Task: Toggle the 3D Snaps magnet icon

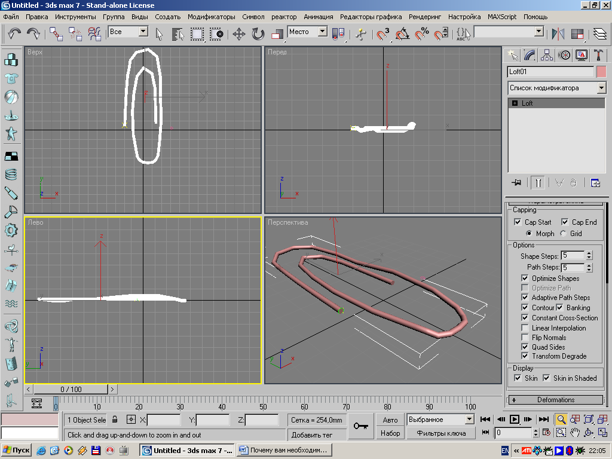Action: 382,34
